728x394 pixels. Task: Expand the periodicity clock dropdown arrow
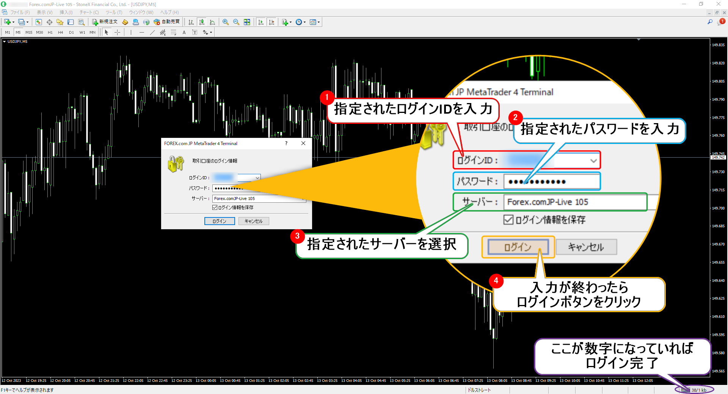point(304,22)
